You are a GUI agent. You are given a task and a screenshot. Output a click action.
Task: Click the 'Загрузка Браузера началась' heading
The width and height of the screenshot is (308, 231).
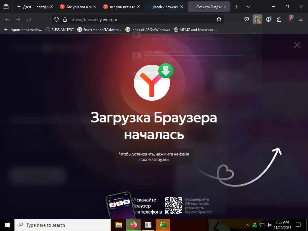[154, 126]
